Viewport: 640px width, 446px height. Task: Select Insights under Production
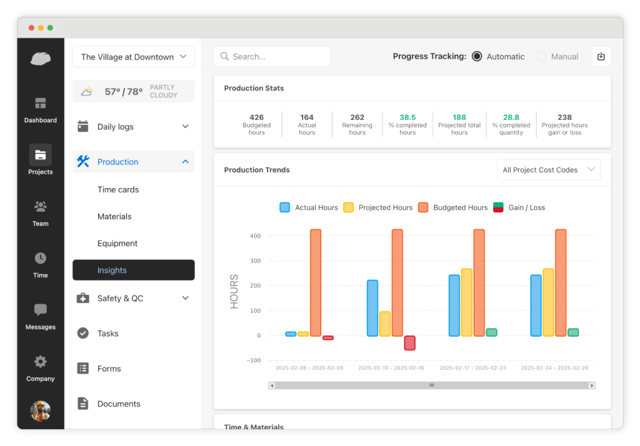pos(133,270)
